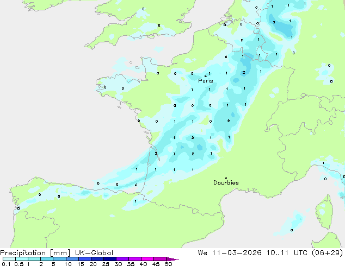Image resolution: width=345 pixels, height=266 pixels.
Task: Pick the 0.1–0.5 mm legend color box
Action: coord(9,259)
